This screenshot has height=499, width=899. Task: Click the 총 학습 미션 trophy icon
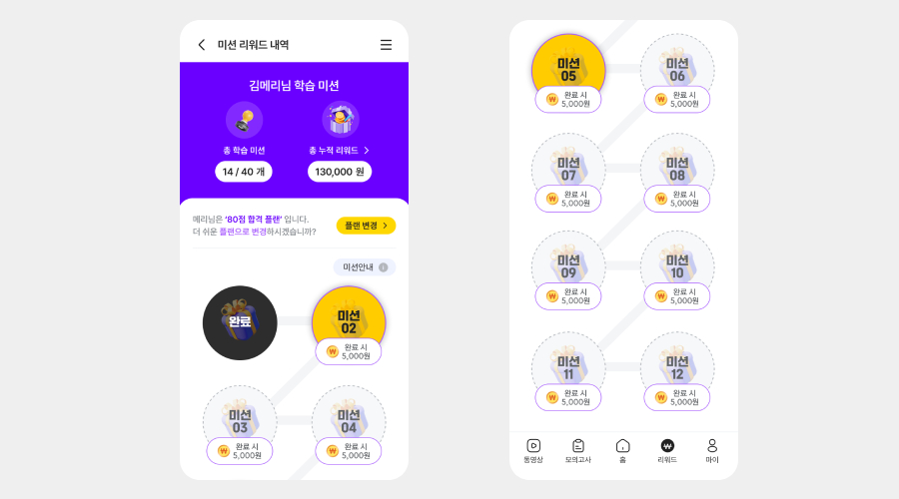point(245,120)
